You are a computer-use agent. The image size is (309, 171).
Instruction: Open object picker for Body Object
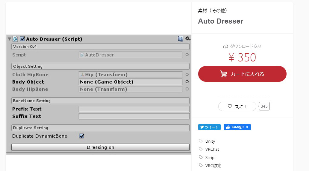pos(187,82)
